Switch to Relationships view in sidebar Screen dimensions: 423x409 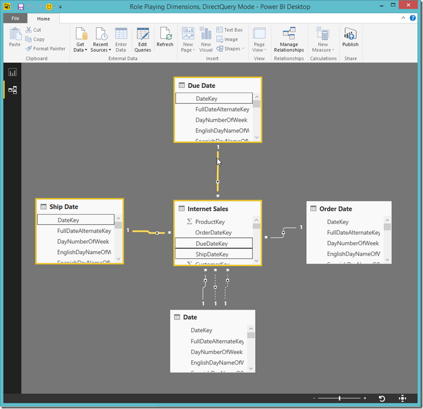(x=12, y=90)
